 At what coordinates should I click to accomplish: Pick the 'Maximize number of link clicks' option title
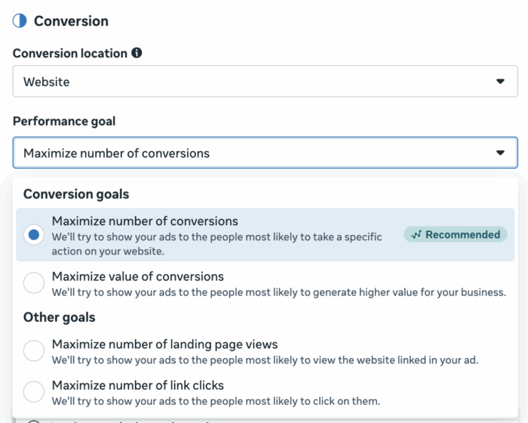(x=137, y=385)
